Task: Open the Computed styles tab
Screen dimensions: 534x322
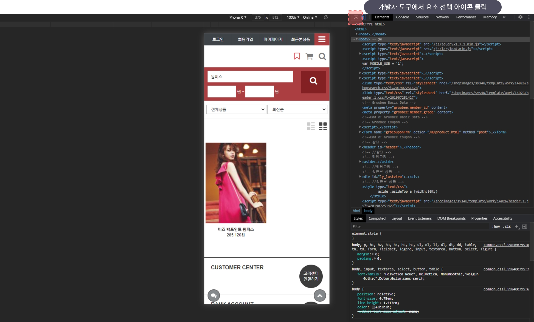Action: [x=377, y=218]
